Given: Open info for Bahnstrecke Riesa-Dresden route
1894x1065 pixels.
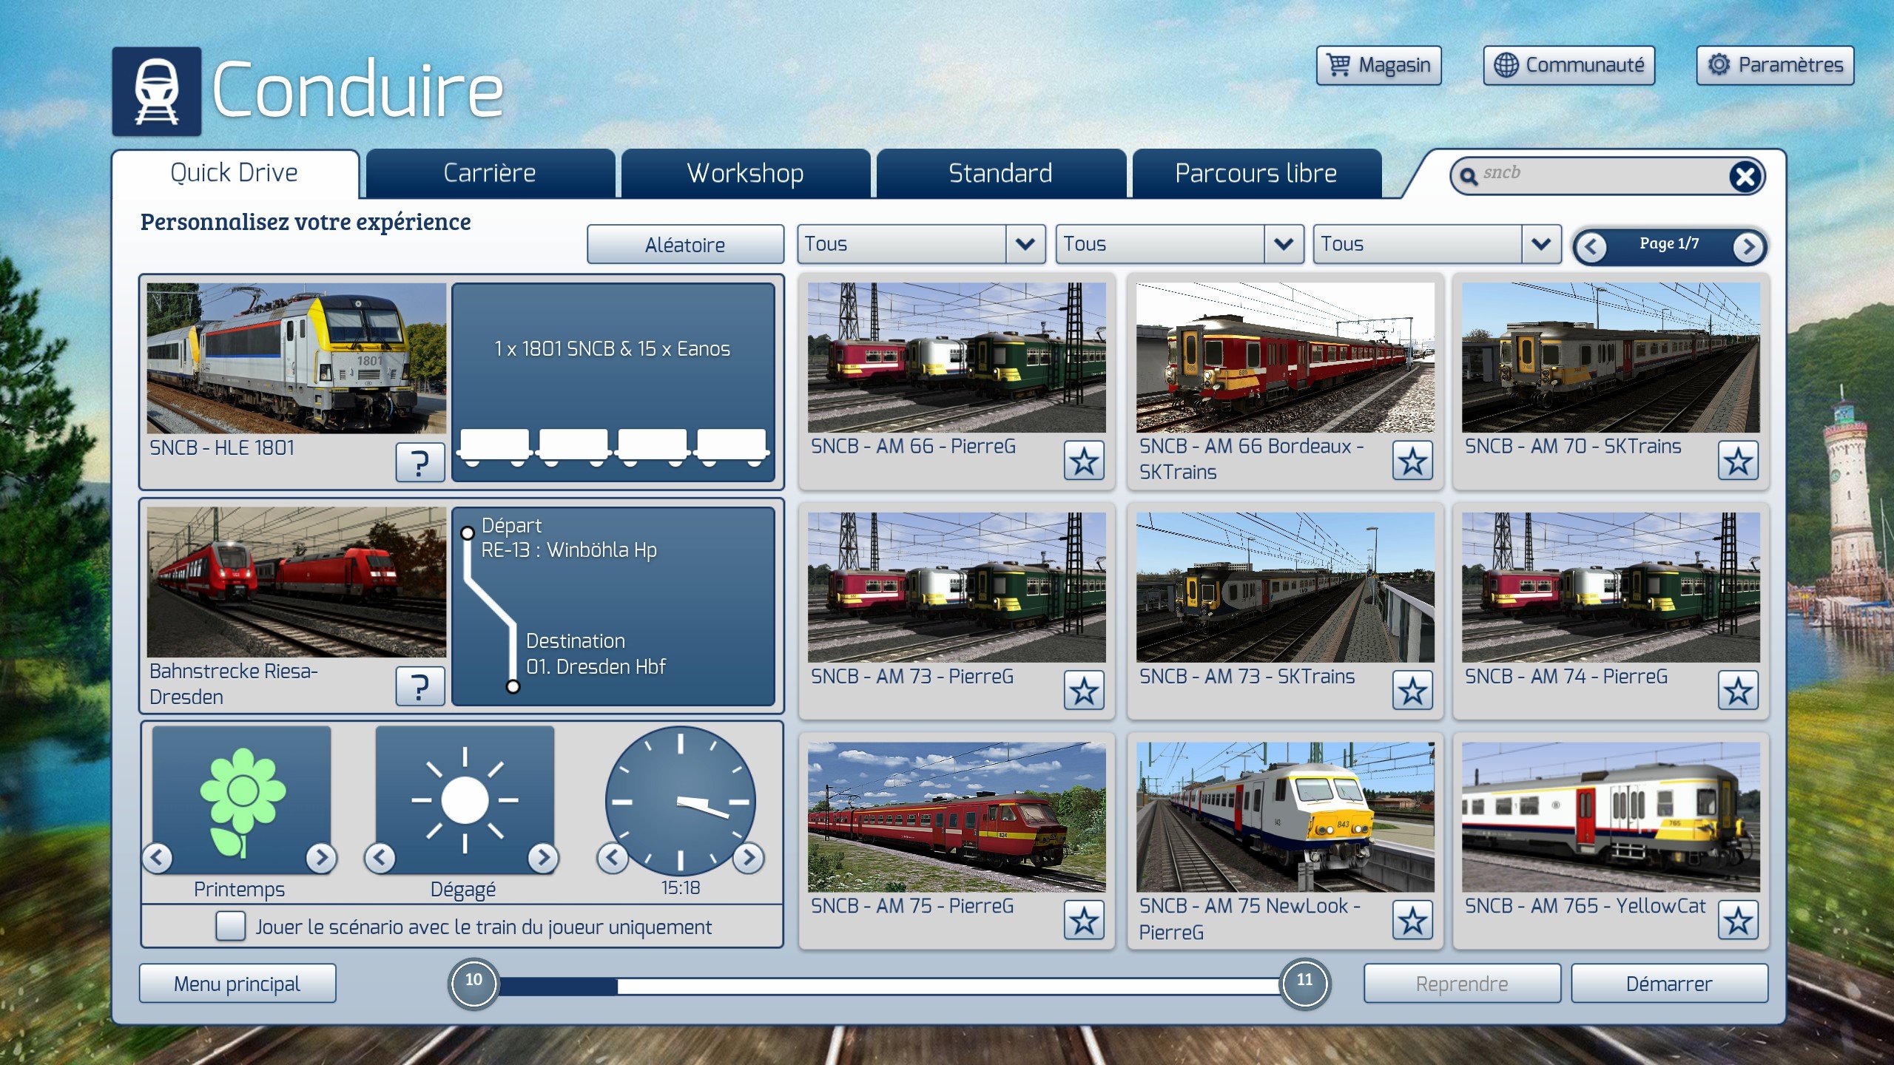Looking at the screenshot, I should pos(420,686).
